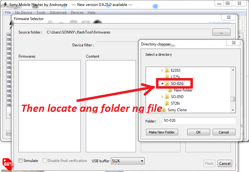Click the Source folder path field
This screenshot has height=172, width=249.
click(x=127, y=32)
